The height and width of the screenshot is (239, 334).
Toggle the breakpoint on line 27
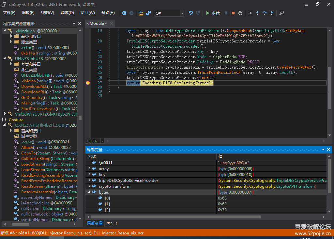88,83
